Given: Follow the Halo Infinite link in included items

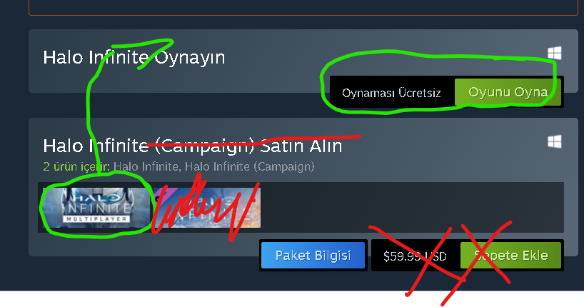Looking at the screenshot, I should pos(146,166).
